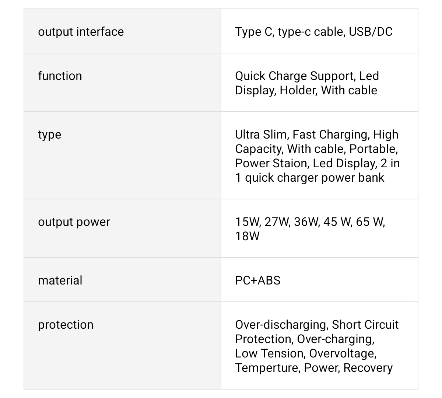
Task: Click 'Capacity, With cable, Portable,' text line
Action: click(x=316, y=149)
